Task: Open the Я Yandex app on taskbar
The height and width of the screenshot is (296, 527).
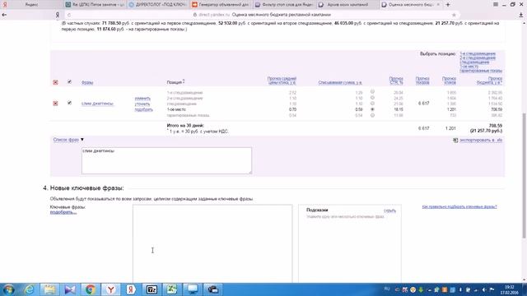Action: point(131,289)
